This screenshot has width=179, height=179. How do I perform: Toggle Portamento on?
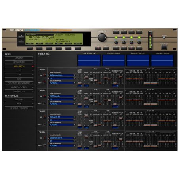tap(116, 48)
